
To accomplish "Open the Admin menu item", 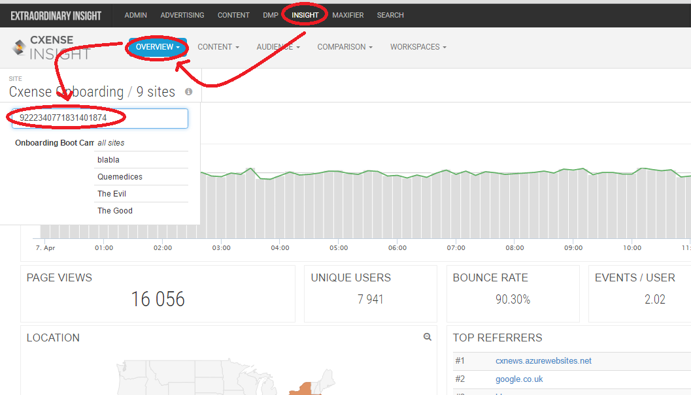I will (x=136, y=15).
